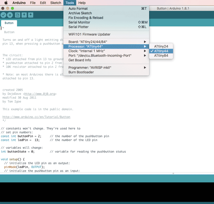Click the Verify checkmark toolbar icon
This screenshot has height=204, width=214.
coord(3,15)
